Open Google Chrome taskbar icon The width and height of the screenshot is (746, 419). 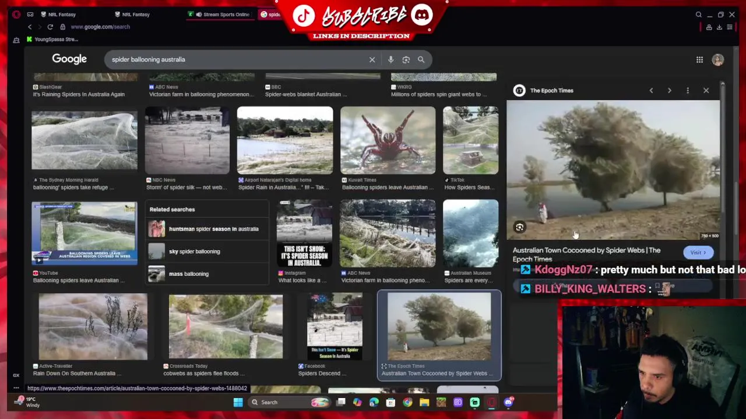pyautogui.click(x=407, y=402)
